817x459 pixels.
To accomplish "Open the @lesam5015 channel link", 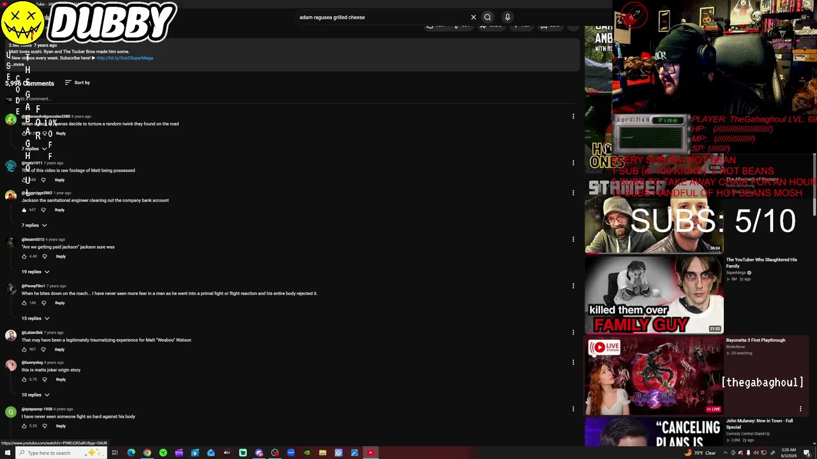I will 33,240.
